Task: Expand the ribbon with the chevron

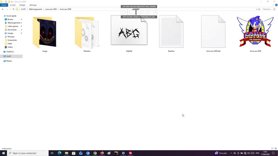Action: coord(273,5)
